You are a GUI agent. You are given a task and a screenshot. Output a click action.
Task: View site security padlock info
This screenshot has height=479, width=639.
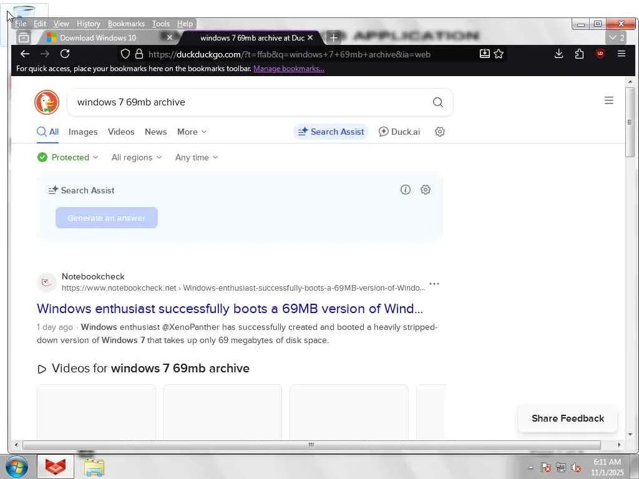point(139,54)
